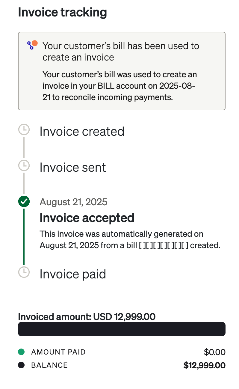
Task: Open the Invoice tracking section header
Action: (x=63, y=12)
